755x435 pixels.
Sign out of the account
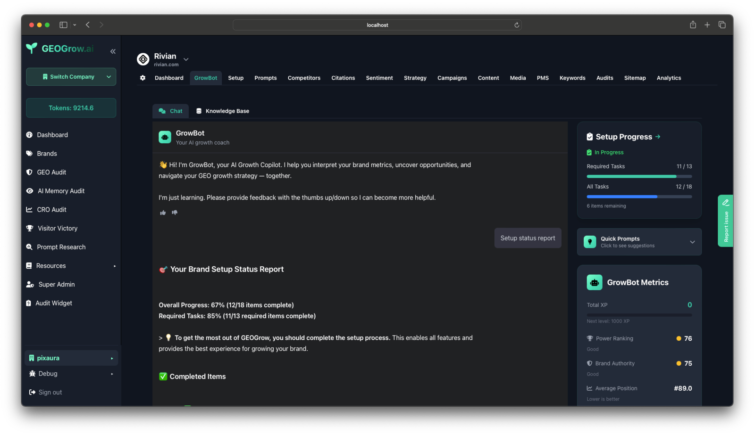pyautogui.click(x=45, y=393)
